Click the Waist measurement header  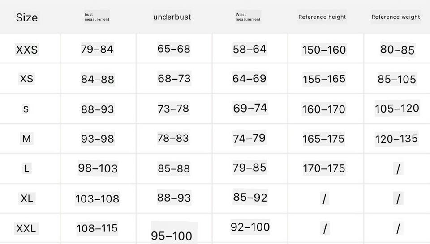[x=248, y=17]
